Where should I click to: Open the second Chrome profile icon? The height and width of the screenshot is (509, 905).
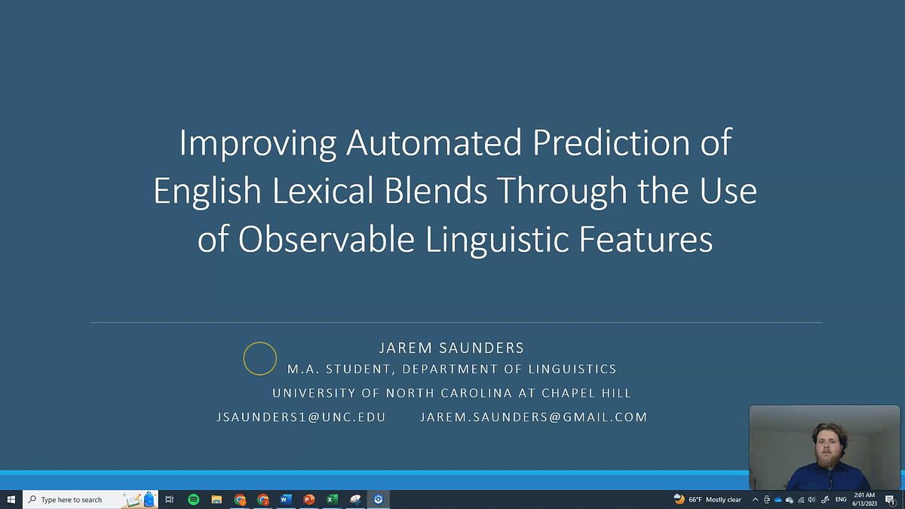(x=262, y=499)
